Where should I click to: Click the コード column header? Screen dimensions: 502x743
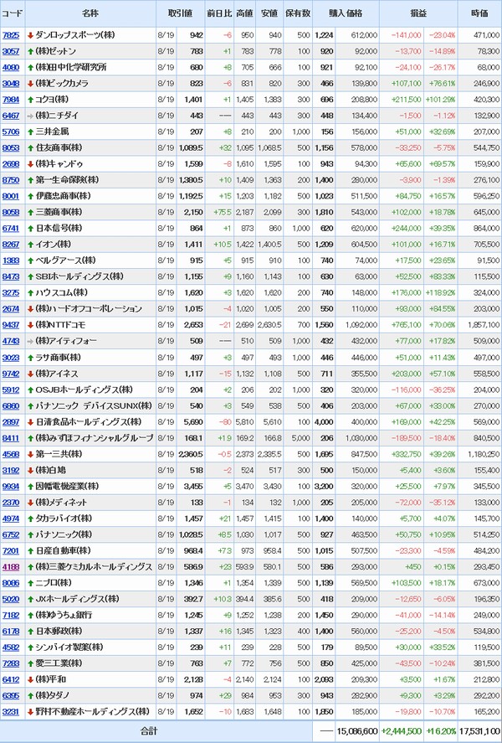point(12,13)
